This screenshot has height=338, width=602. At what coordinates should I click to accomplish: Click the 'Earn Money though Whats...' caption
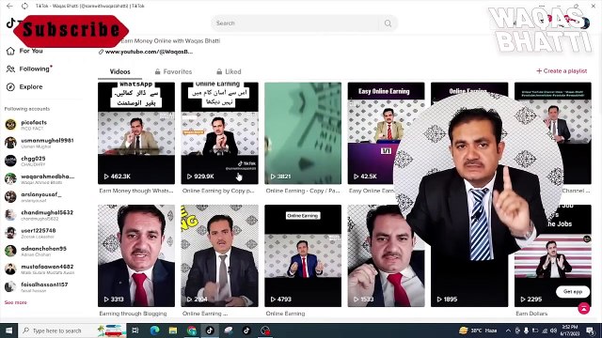(x=136, y=191)
